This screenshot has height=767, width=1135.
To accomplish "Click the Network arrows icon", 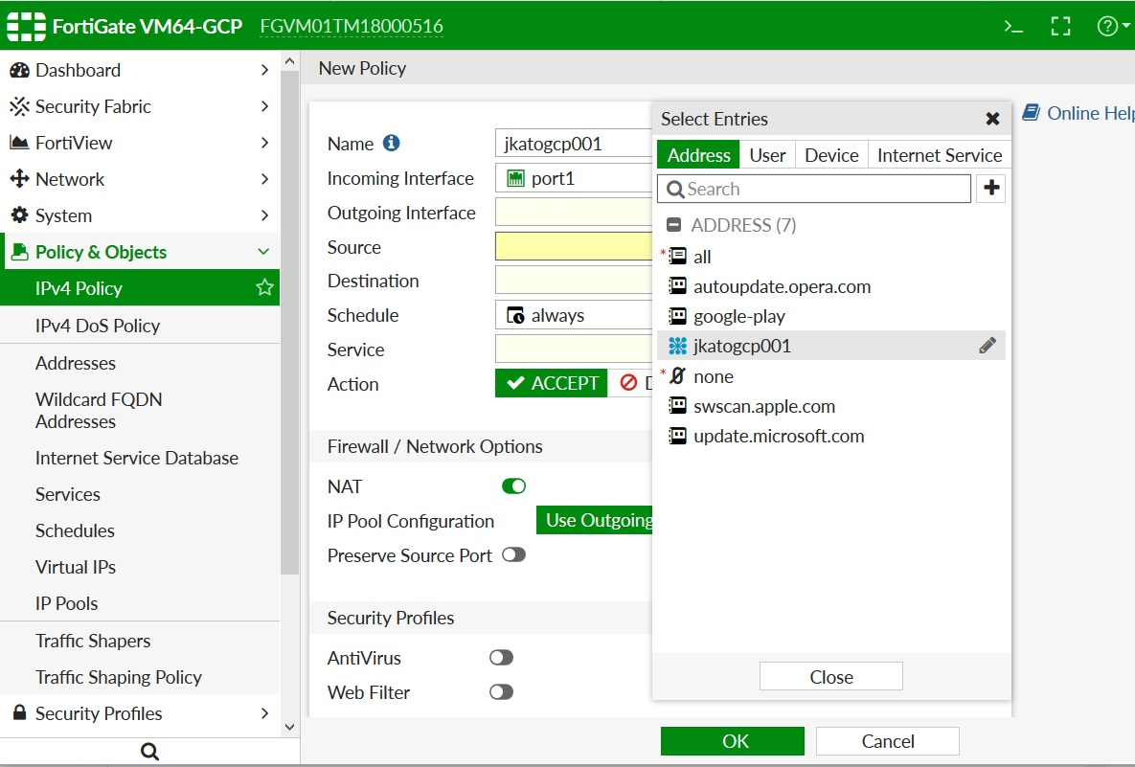I will coord(19,179).
